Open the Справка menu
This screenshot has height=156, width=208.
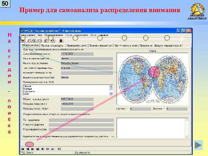point(103,35)
